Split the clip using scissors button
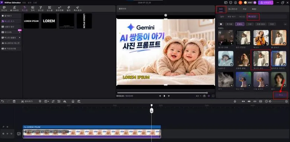This screenshot has height=142, width=290. click(x=27, y=101)
